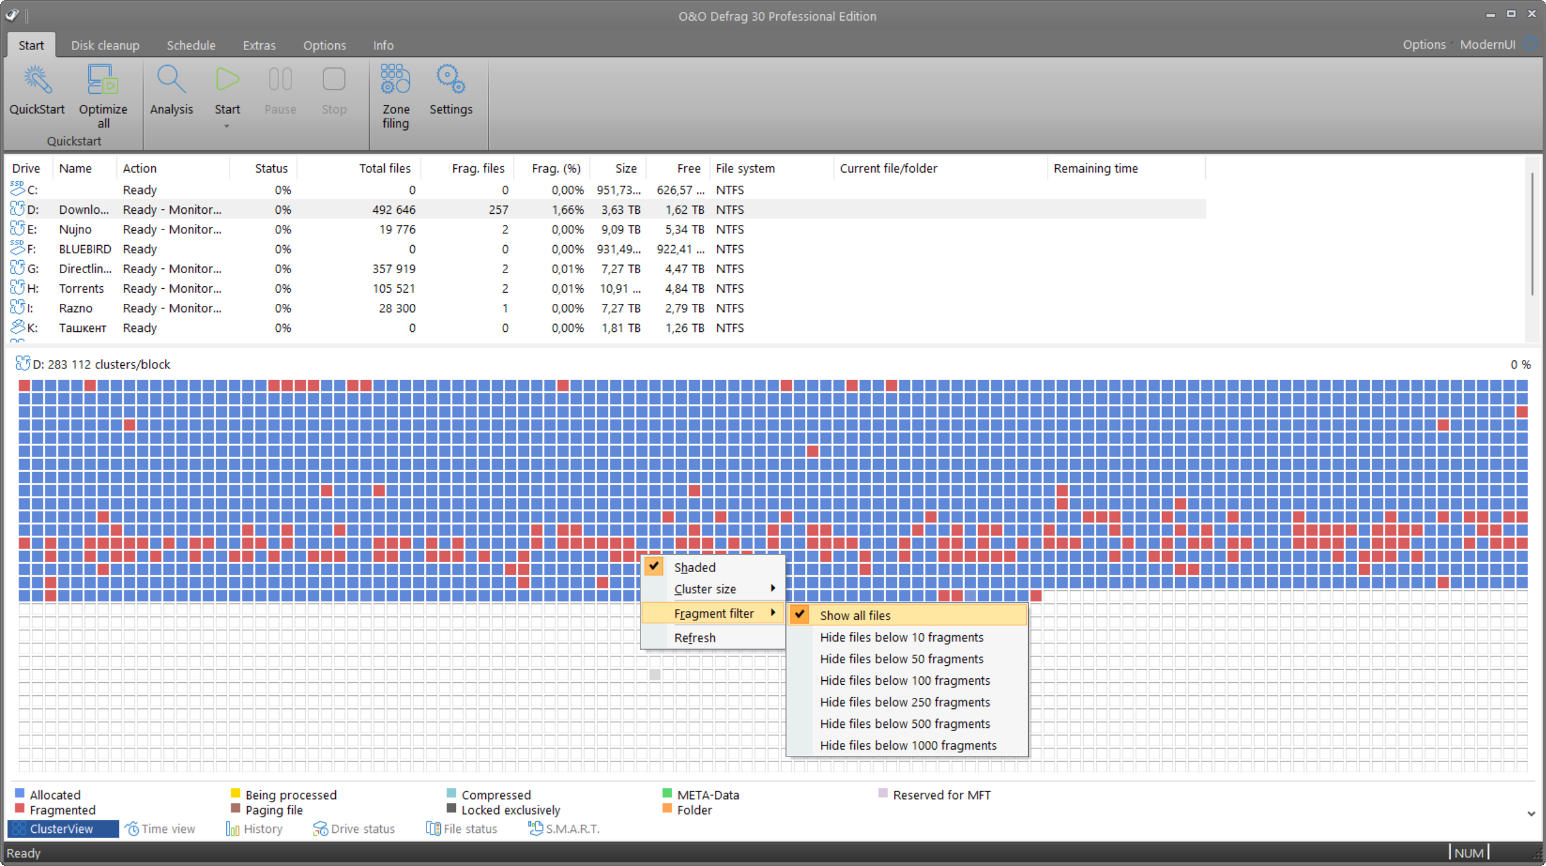Select the E: Nujno drive row

[75, 229]
